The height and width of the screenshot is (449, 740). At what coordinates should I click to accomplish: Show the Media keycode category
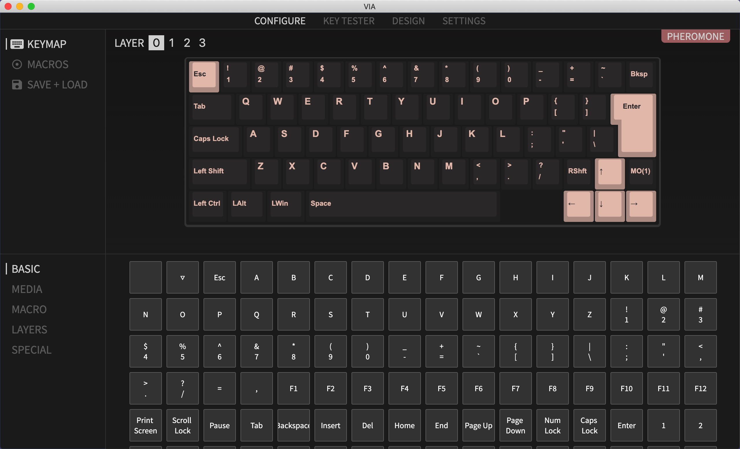27,289
